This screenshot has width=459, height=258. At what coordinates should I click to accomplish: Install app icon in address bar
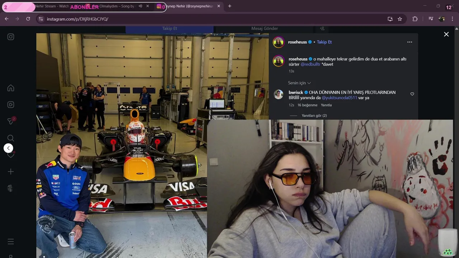click(390, 19)
